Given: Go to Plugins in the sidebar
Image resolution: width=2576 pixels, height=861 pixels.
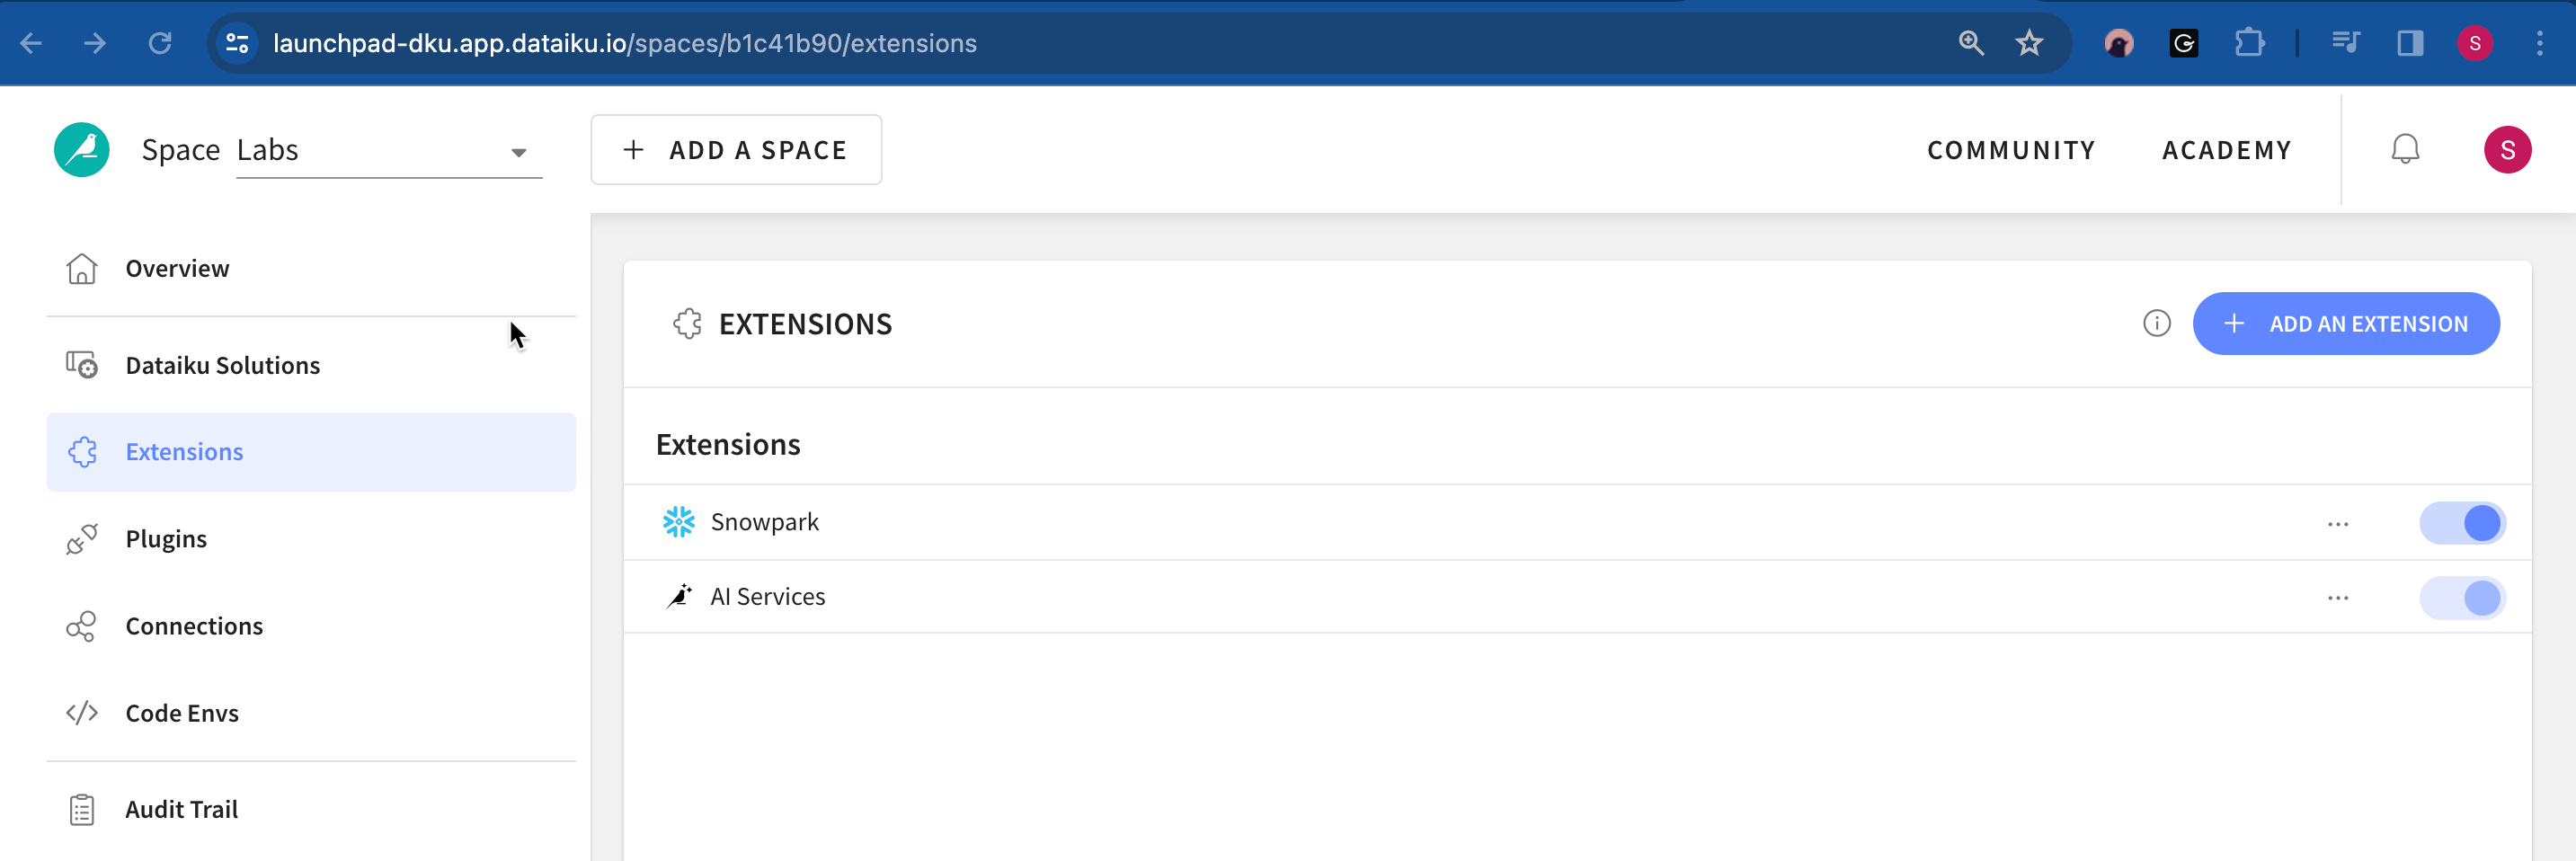Looking at the screenshot, I should pos(166,539).
